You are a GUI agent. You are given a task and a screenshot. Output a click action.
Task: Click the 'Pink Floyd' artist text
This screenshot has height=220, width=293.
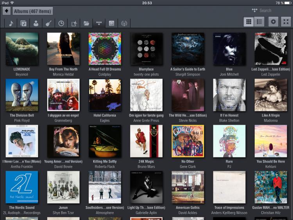pos(22,121)
